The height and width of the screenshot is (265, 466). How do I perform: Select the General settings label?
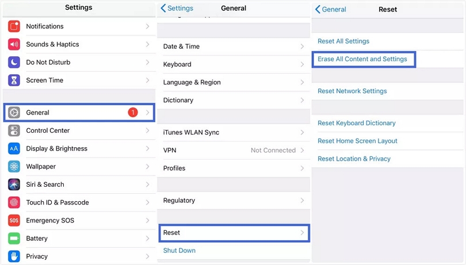coord(38,113)
